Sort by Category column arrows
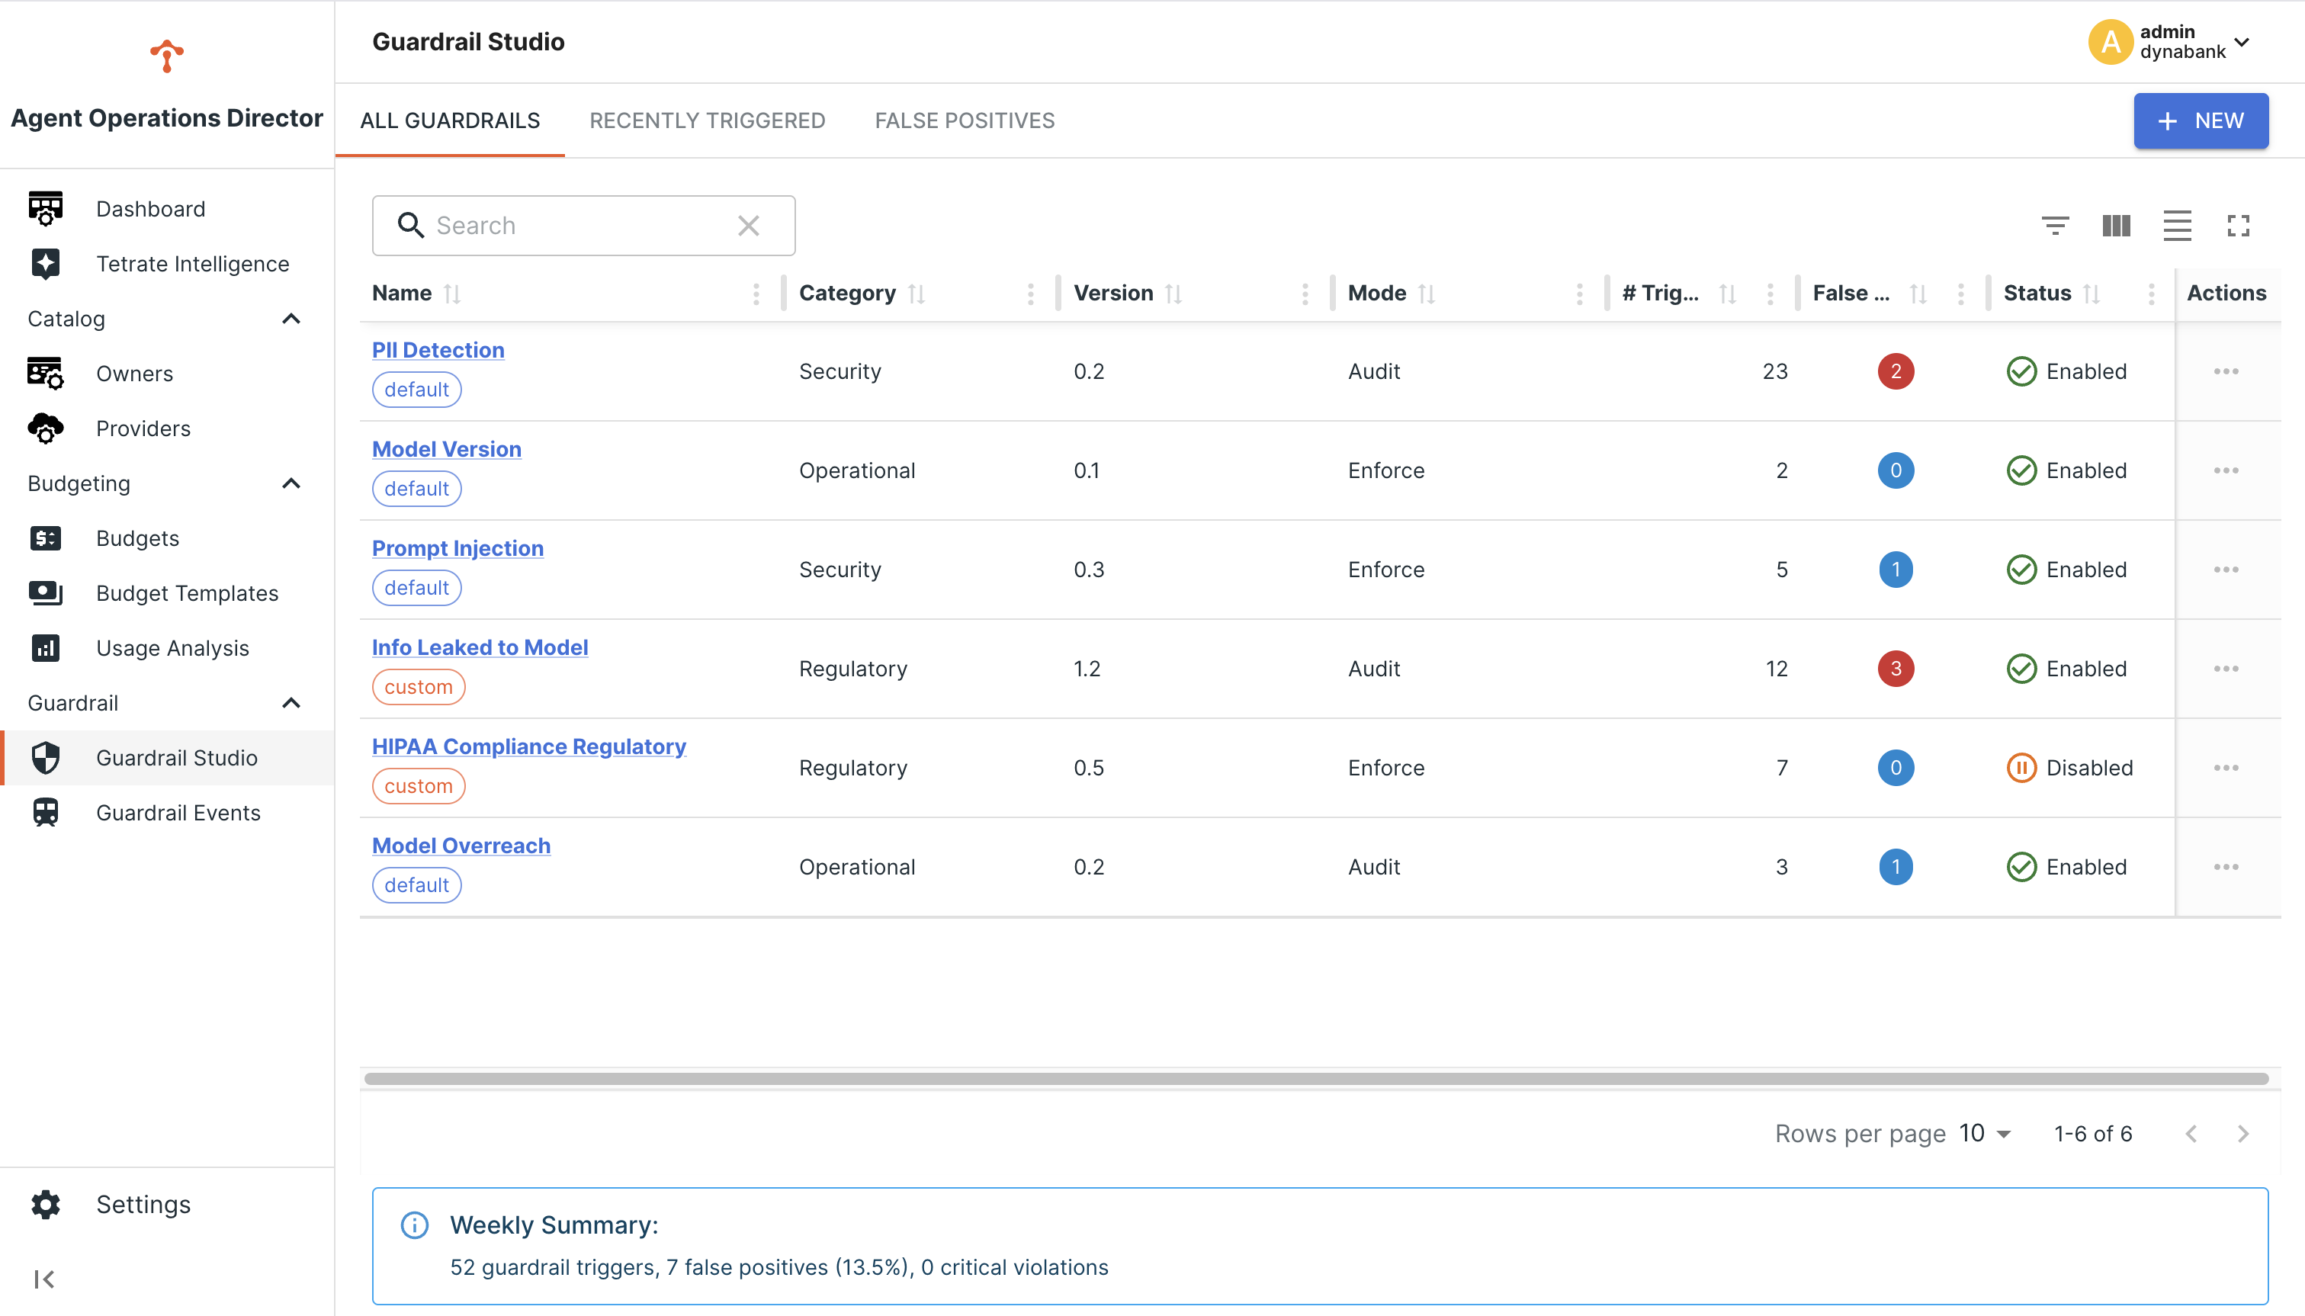This screenshot has width=2305, height=1316. coord(917,294)
